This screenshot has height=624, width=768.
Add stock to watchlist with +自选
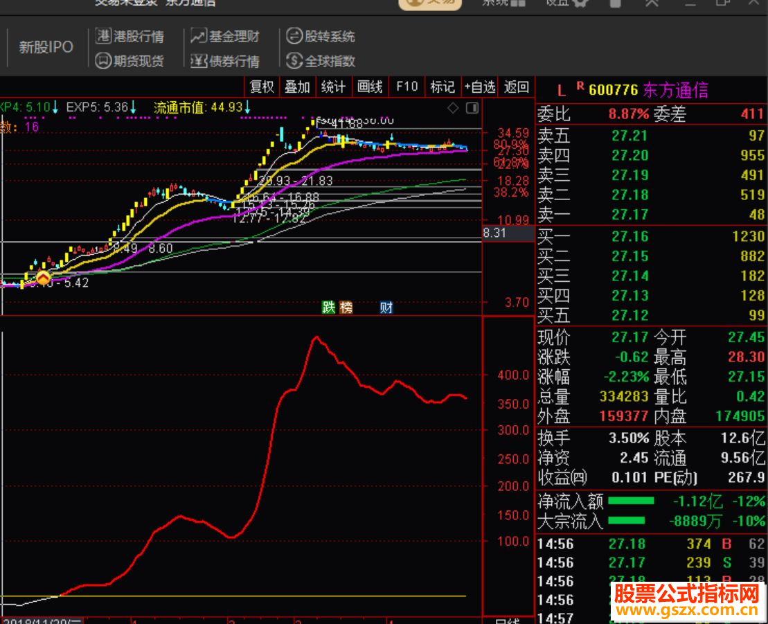pyautogui.click(x=480, y=87)
